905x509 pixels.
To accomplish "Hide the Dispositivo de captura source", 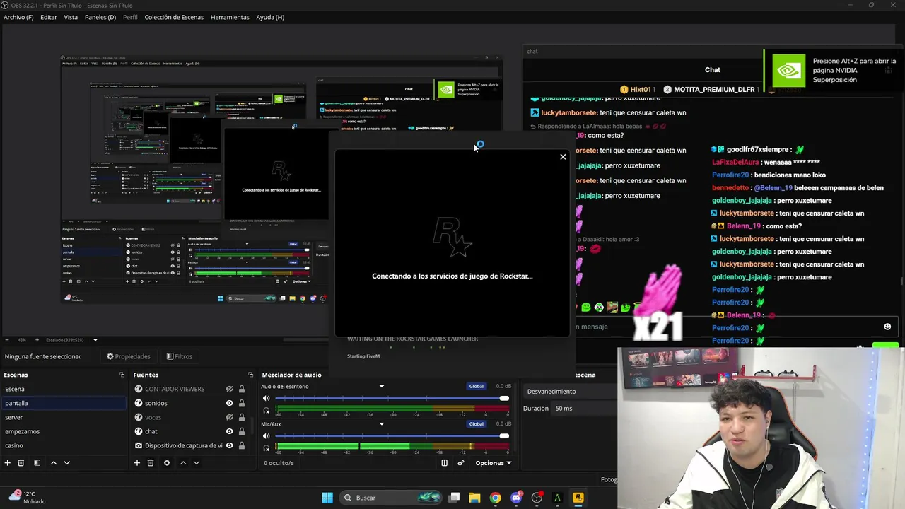I will point(229,445).
